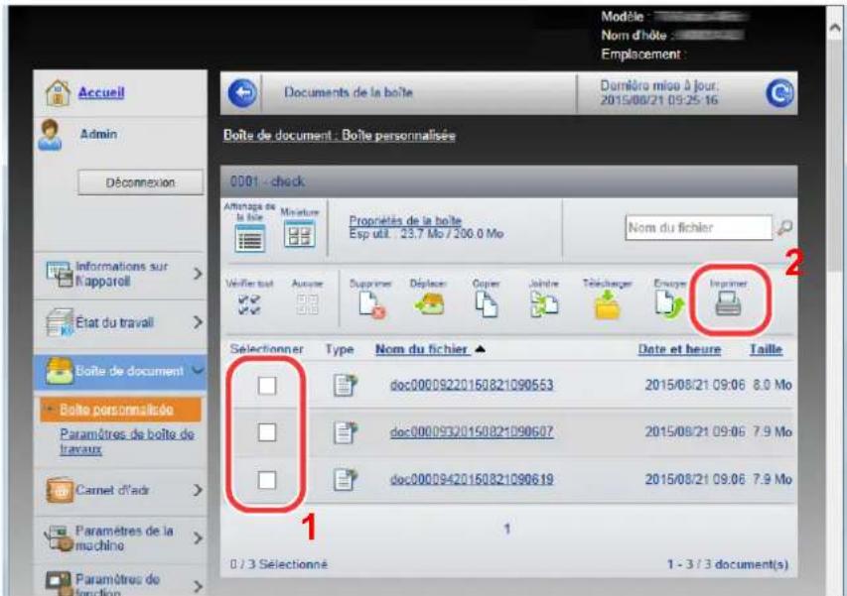Click the page scrollbar up arrow
The image size is (847, 596).
click(835, 27)
